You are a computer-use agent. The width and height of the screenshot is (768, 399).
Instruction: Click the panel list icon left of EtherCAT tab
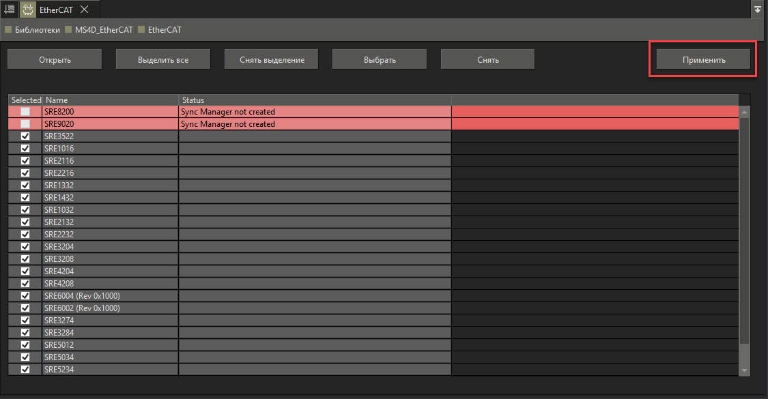[x=10, y=9]
